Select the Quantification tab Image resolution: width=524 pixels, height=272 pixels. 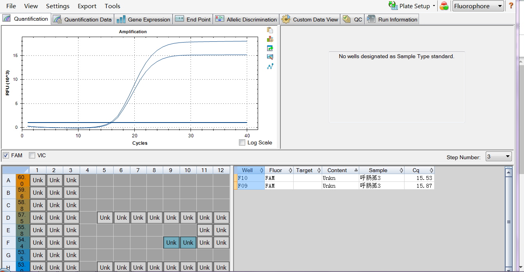pyautogui.click(x=26, y=19)
